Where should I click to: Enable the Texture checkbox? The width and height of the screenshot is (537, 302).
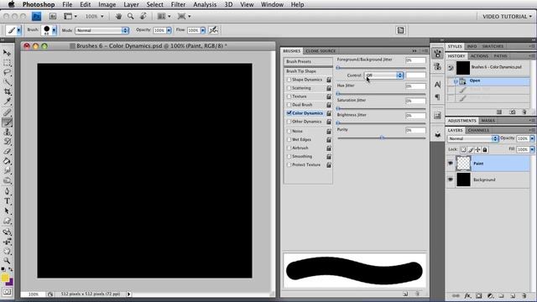point(289,96)
